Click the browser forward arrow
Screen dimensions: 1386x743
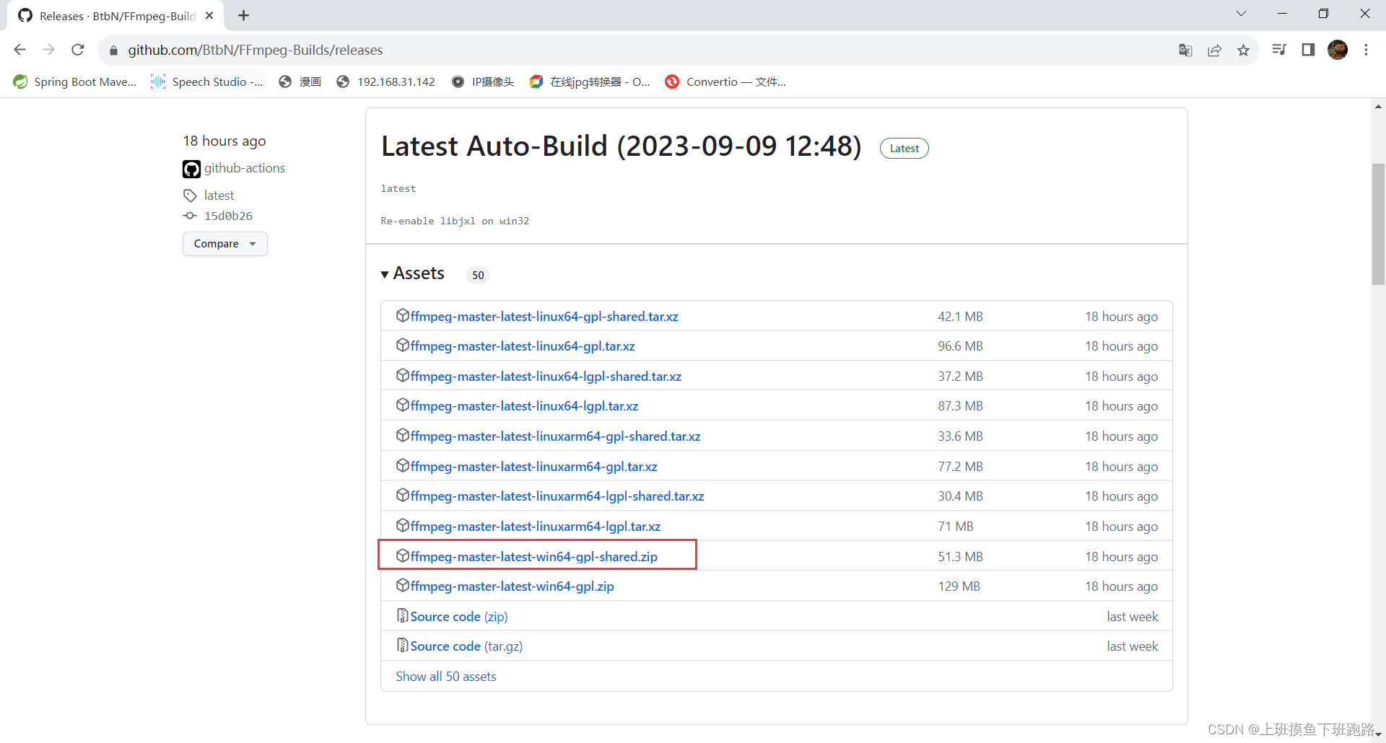49,50
